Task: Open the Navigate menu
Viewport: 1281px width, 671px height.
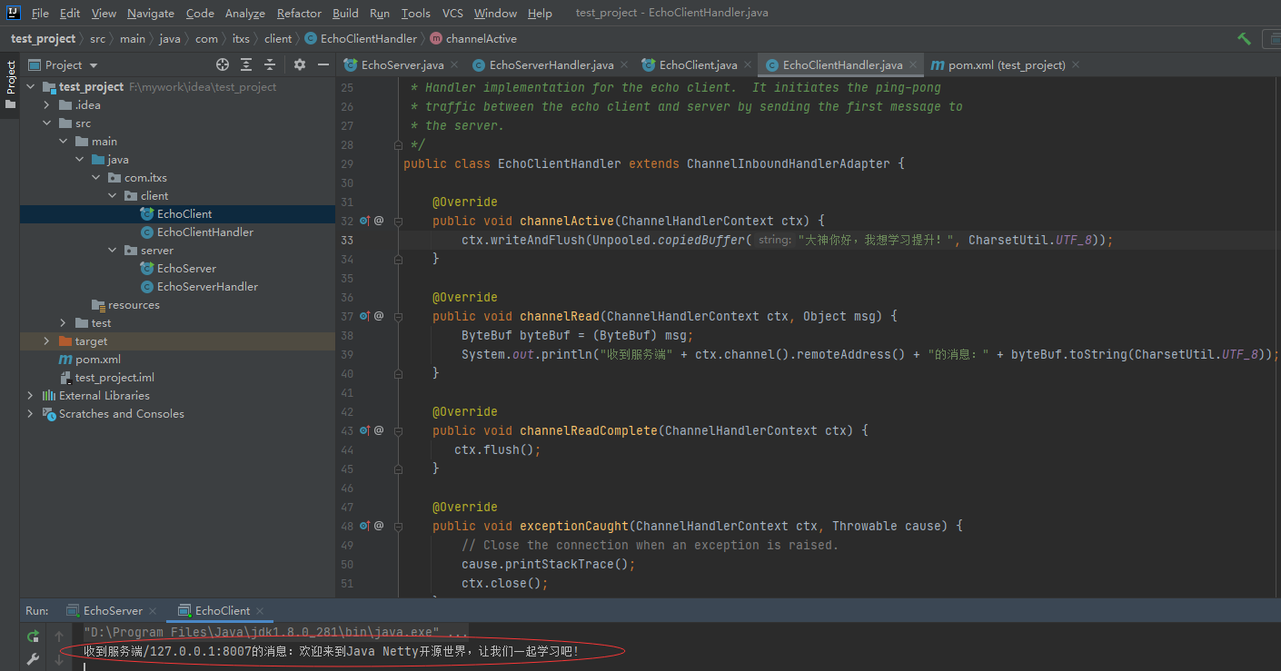Action: click(151, 14)
